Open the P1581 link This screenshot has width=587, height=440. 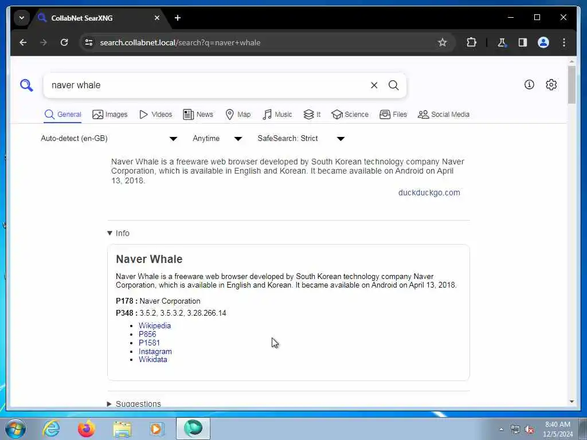point(149,343)
